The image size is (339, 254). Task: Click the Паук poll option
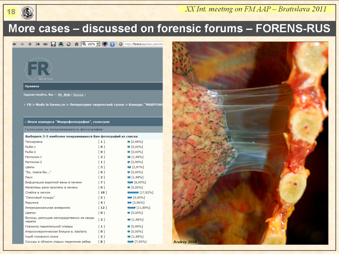(29, 177)
